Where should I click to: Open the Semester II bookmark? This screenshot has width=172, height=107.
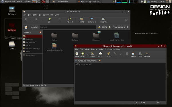[x=33, y=55]
